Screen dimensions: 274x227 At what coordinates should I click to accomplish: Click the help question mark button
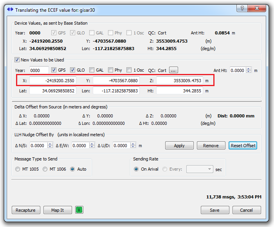[242, 8]
